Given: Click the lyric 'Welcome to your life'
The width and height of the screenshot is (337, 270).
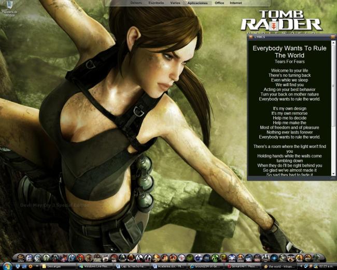Looking at the screenshot, I should [x=289, y=71].
